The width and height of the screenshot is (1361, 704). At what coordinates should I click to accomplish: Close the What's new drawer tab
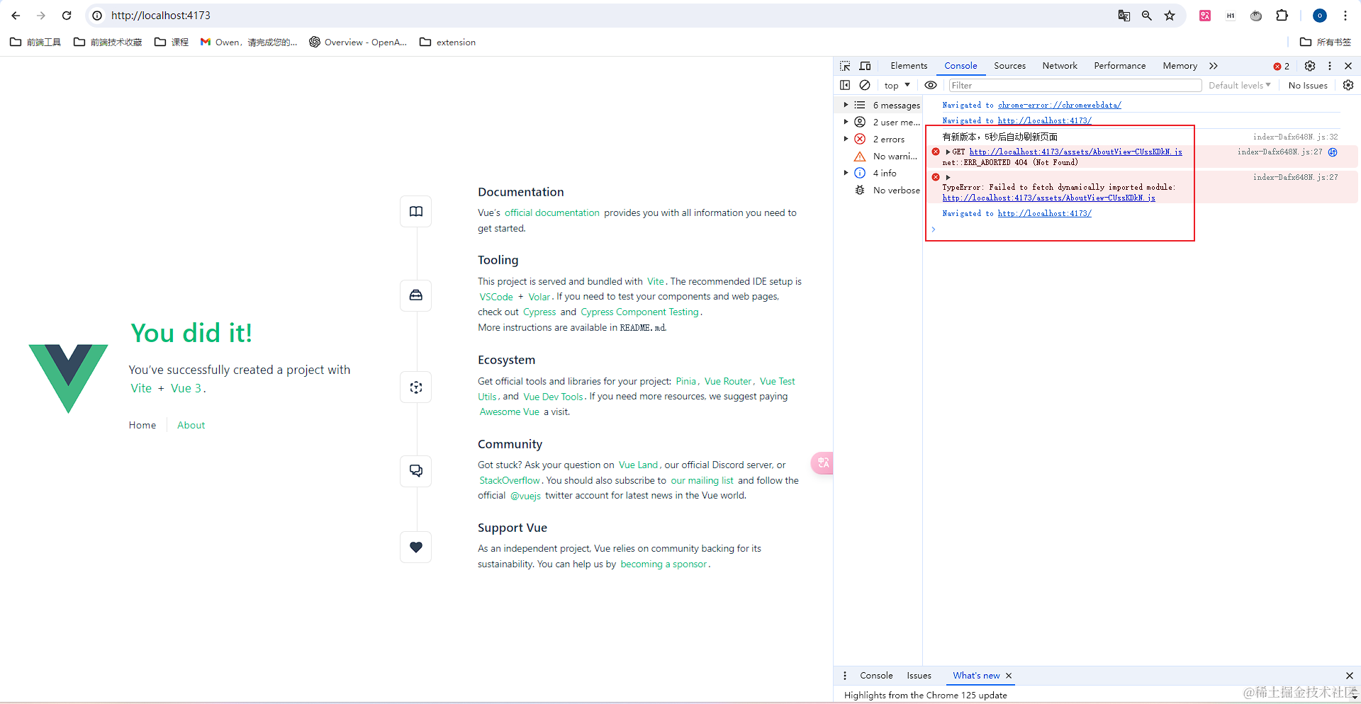1009,676
